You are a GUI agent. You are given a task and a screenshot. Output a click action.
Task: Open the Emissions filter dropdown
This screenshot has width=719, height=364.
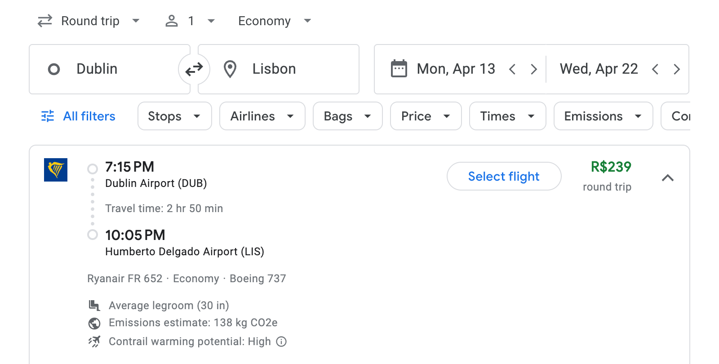pyautogui.click(x=603, y=116)
